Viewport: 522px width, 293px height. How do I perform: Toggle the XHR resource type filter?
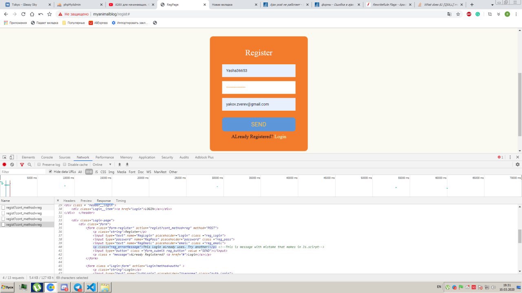pyautogui.click(x=89, y=172)
